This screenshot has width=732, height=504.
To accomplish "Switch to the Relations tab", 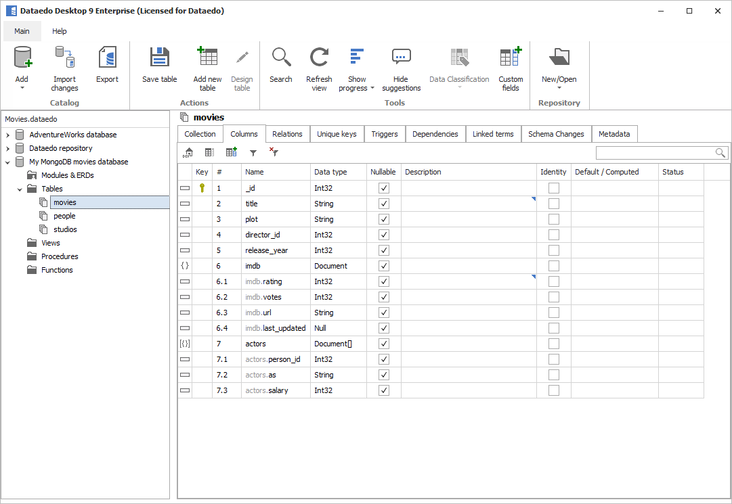I will pos(287,134).
